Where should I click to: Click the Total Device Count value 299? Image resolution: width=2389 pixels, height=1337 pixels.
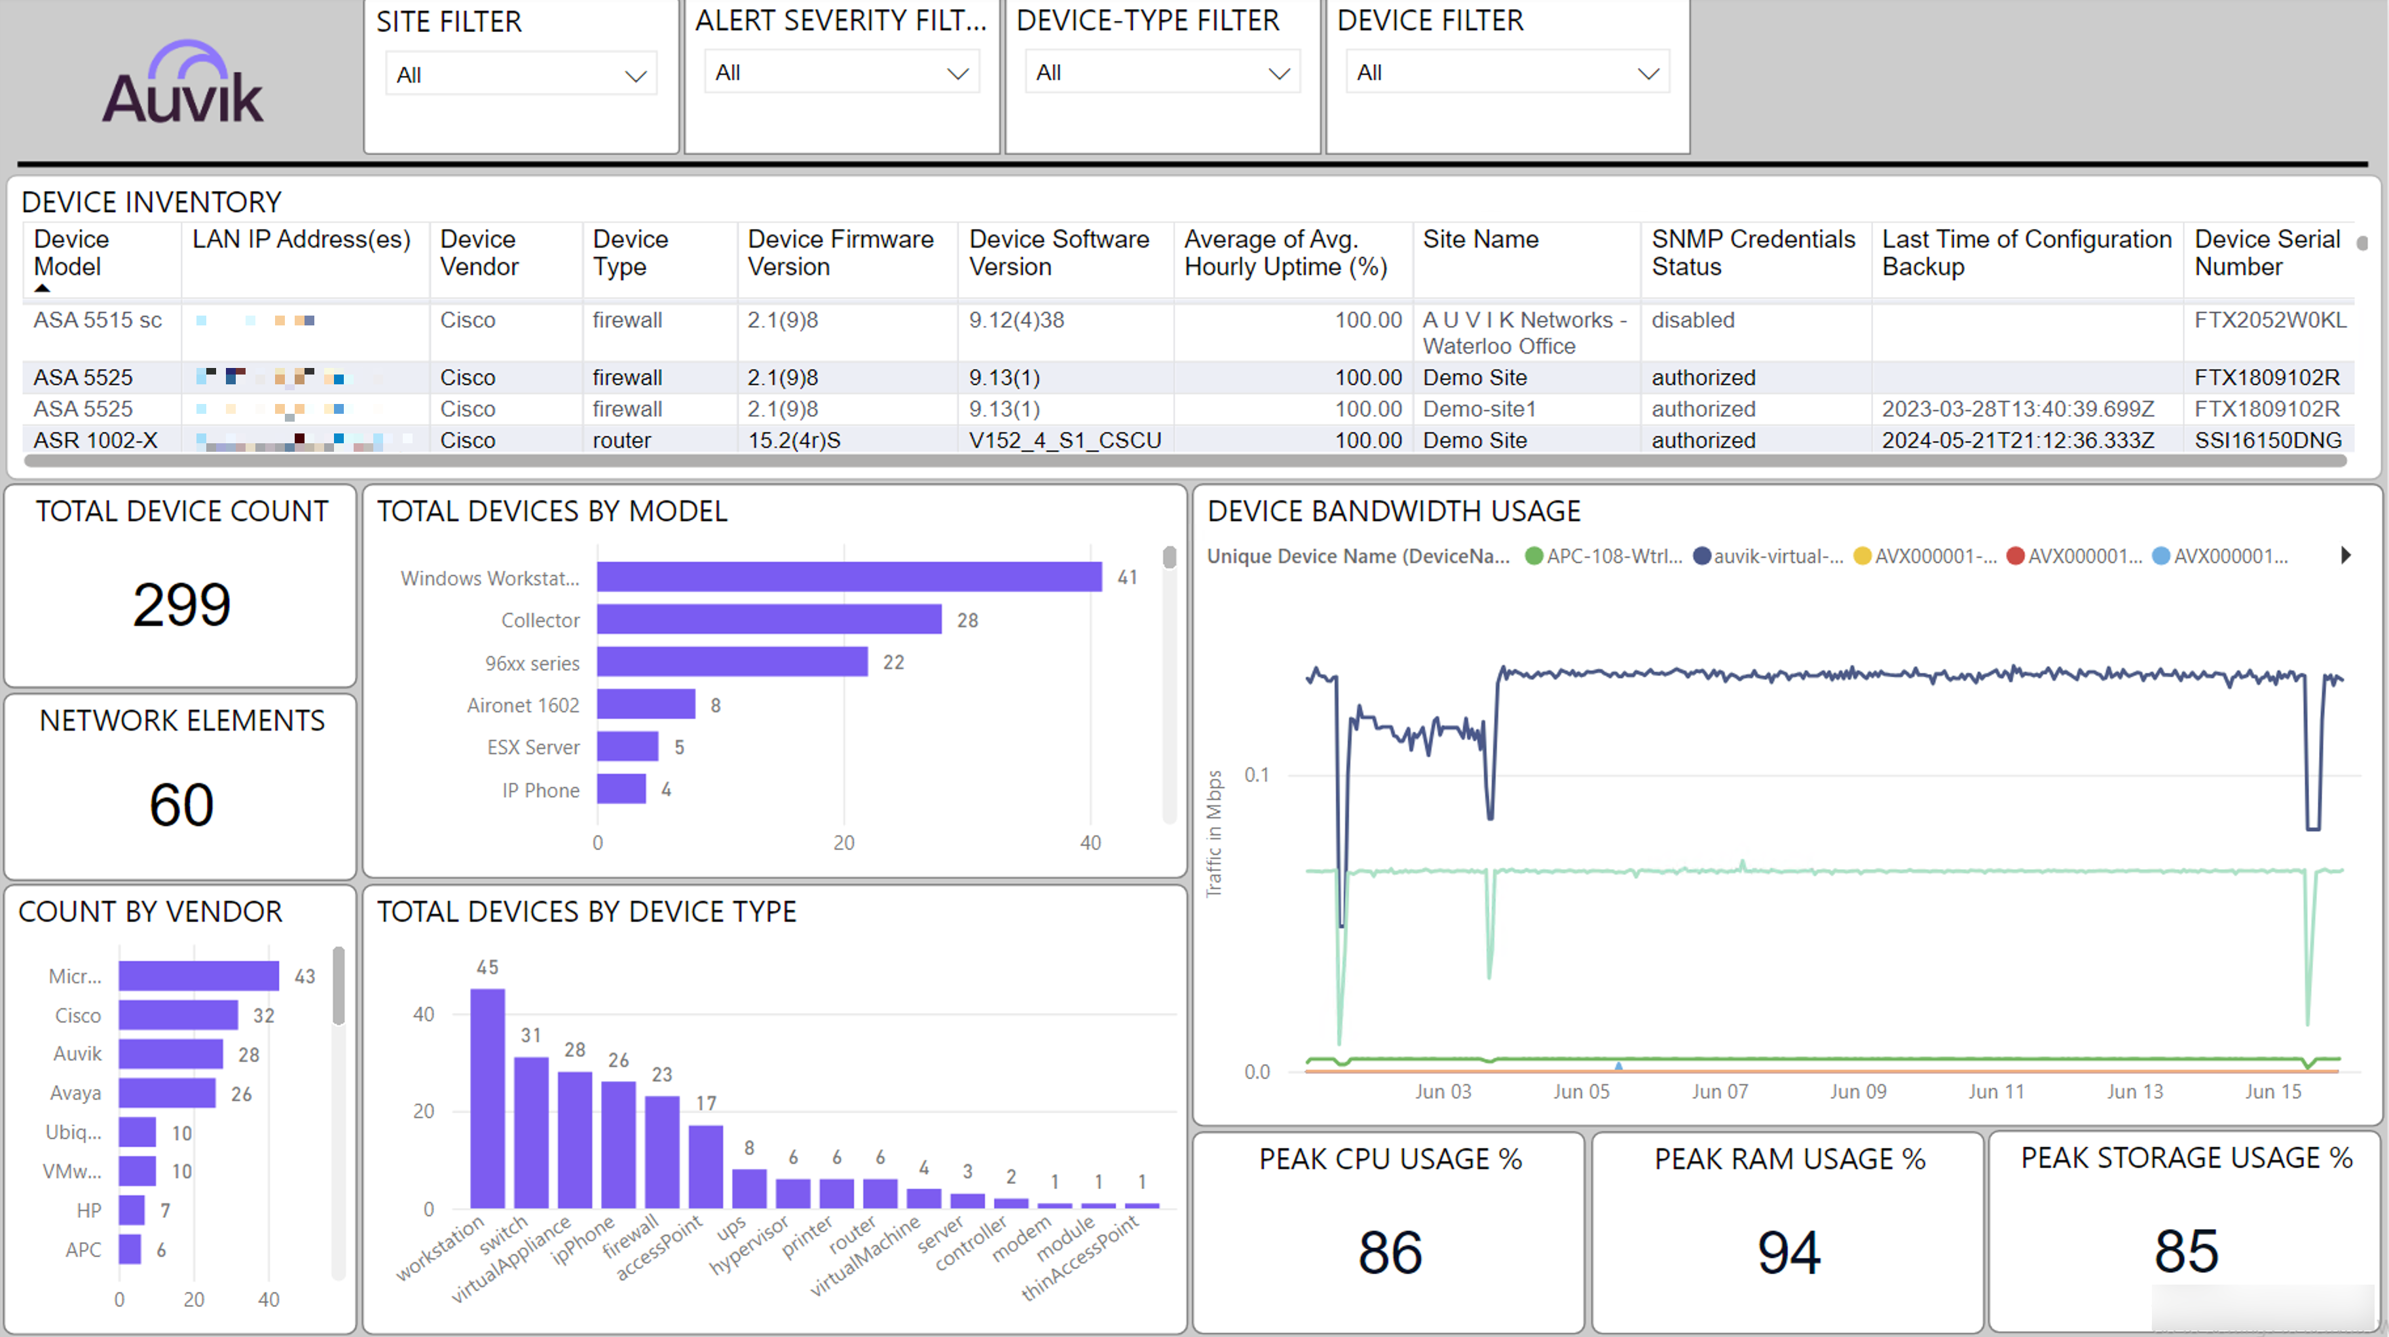pyautogui.click(x=182, y=604)
